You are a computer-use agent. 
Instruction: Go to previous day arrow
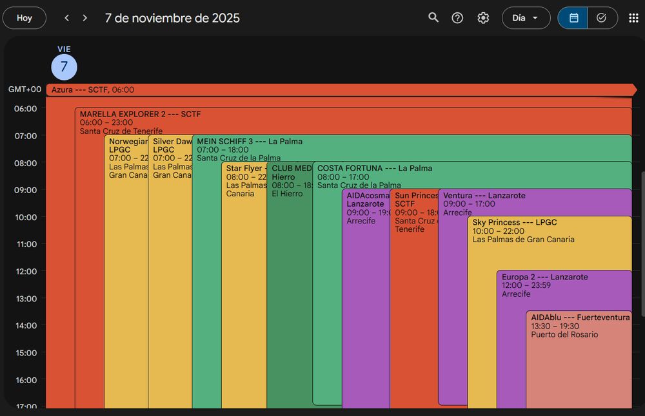[66, 17]
